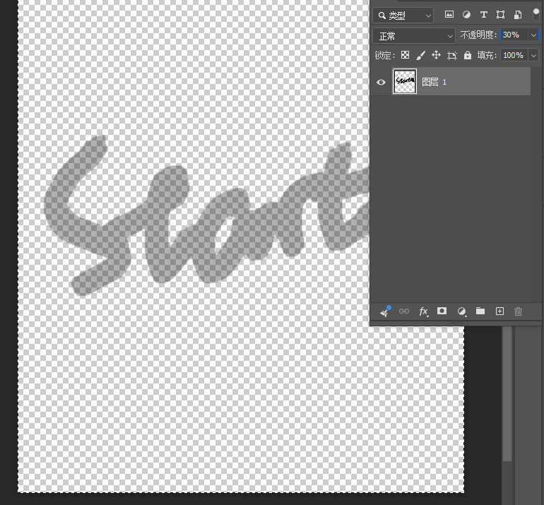Screen dimensions: 544x505
Task: Create new fill or adjustment layer
Action: point(461,311)
